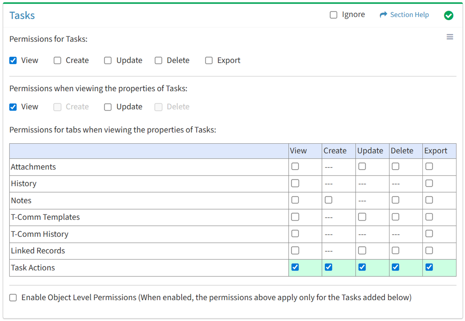
Task: Enable Update for T-Comm Templates
Action: [x=362, y=217]
